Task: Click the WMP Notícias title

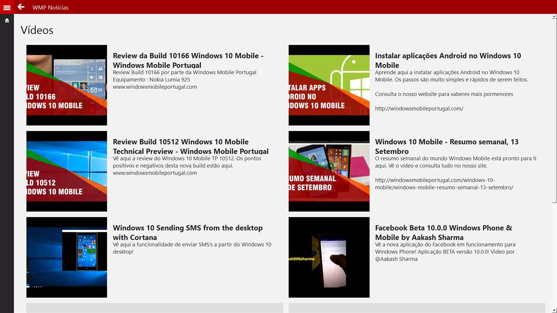Action: coord(50,7)
